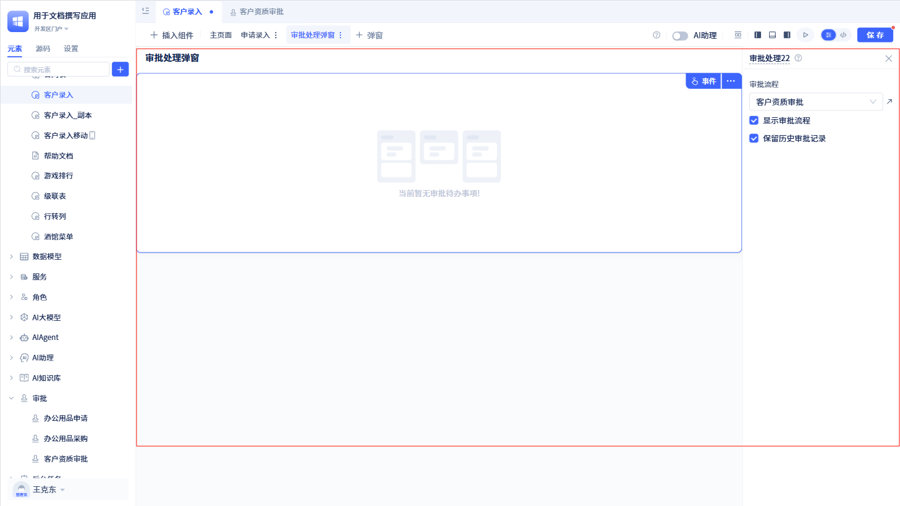
Task: Toggle the bottom panel layout icon
Action: coord(772,35)
